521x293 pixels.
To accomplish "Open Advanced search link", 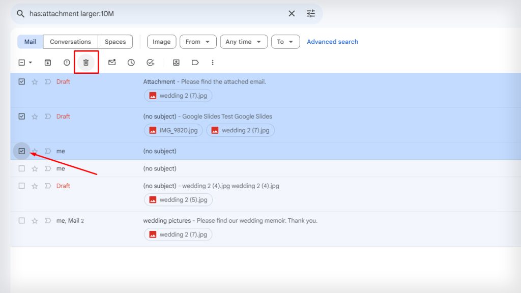I will 332,42.
